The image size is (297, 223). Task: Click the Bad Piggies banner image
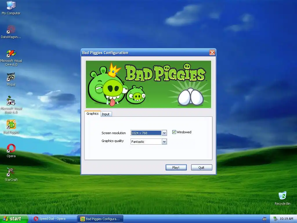tap(148, 84)
